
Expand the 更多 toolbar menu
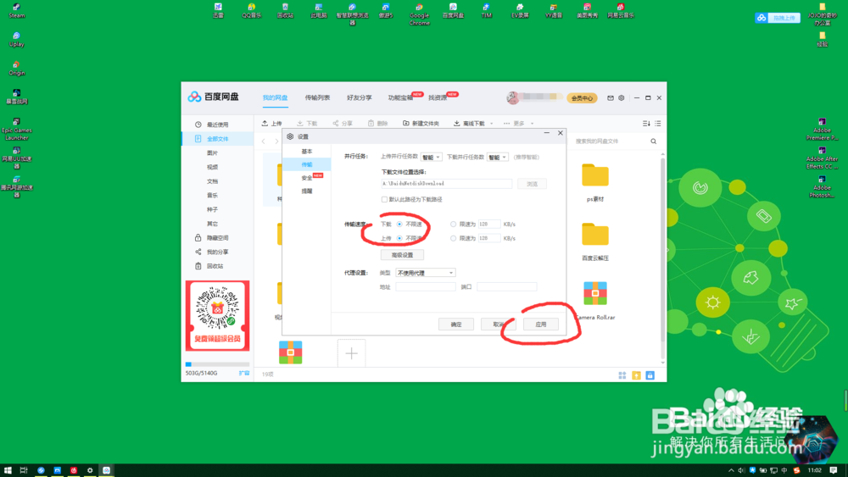(518, 123)
